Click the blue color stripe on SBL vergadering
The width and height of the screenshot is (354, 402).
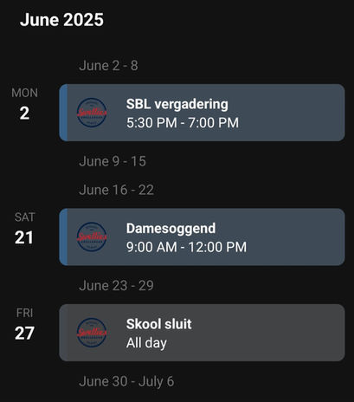[63, 113]
